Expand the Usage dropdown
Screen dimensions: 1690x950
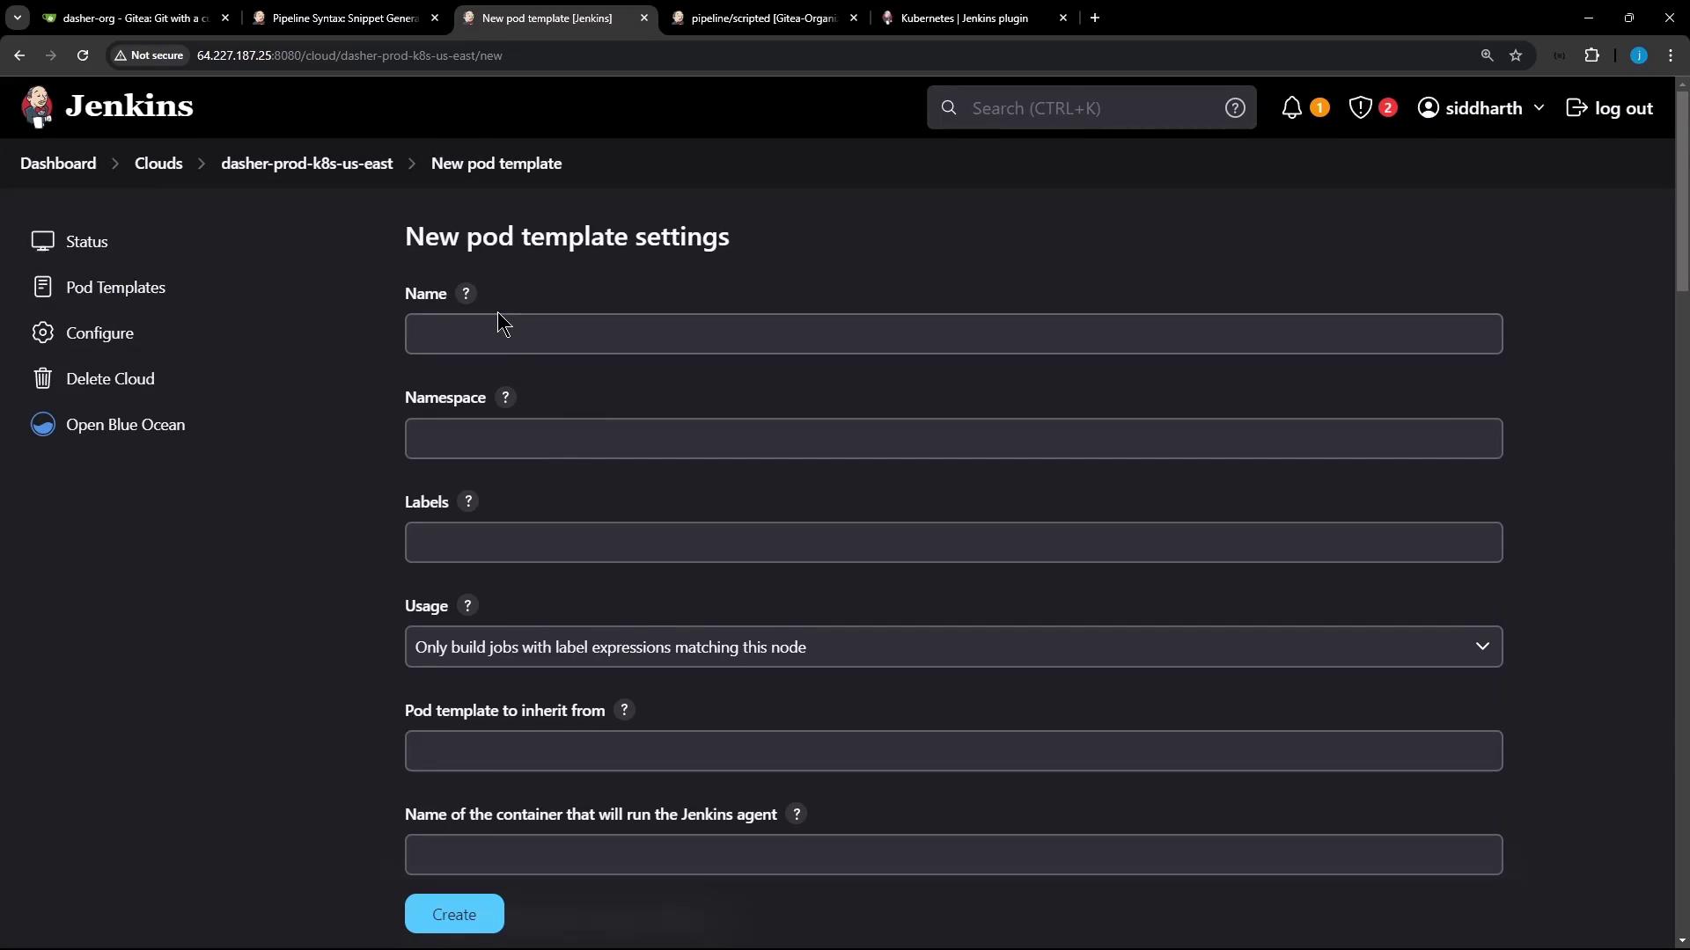(953, 647)
